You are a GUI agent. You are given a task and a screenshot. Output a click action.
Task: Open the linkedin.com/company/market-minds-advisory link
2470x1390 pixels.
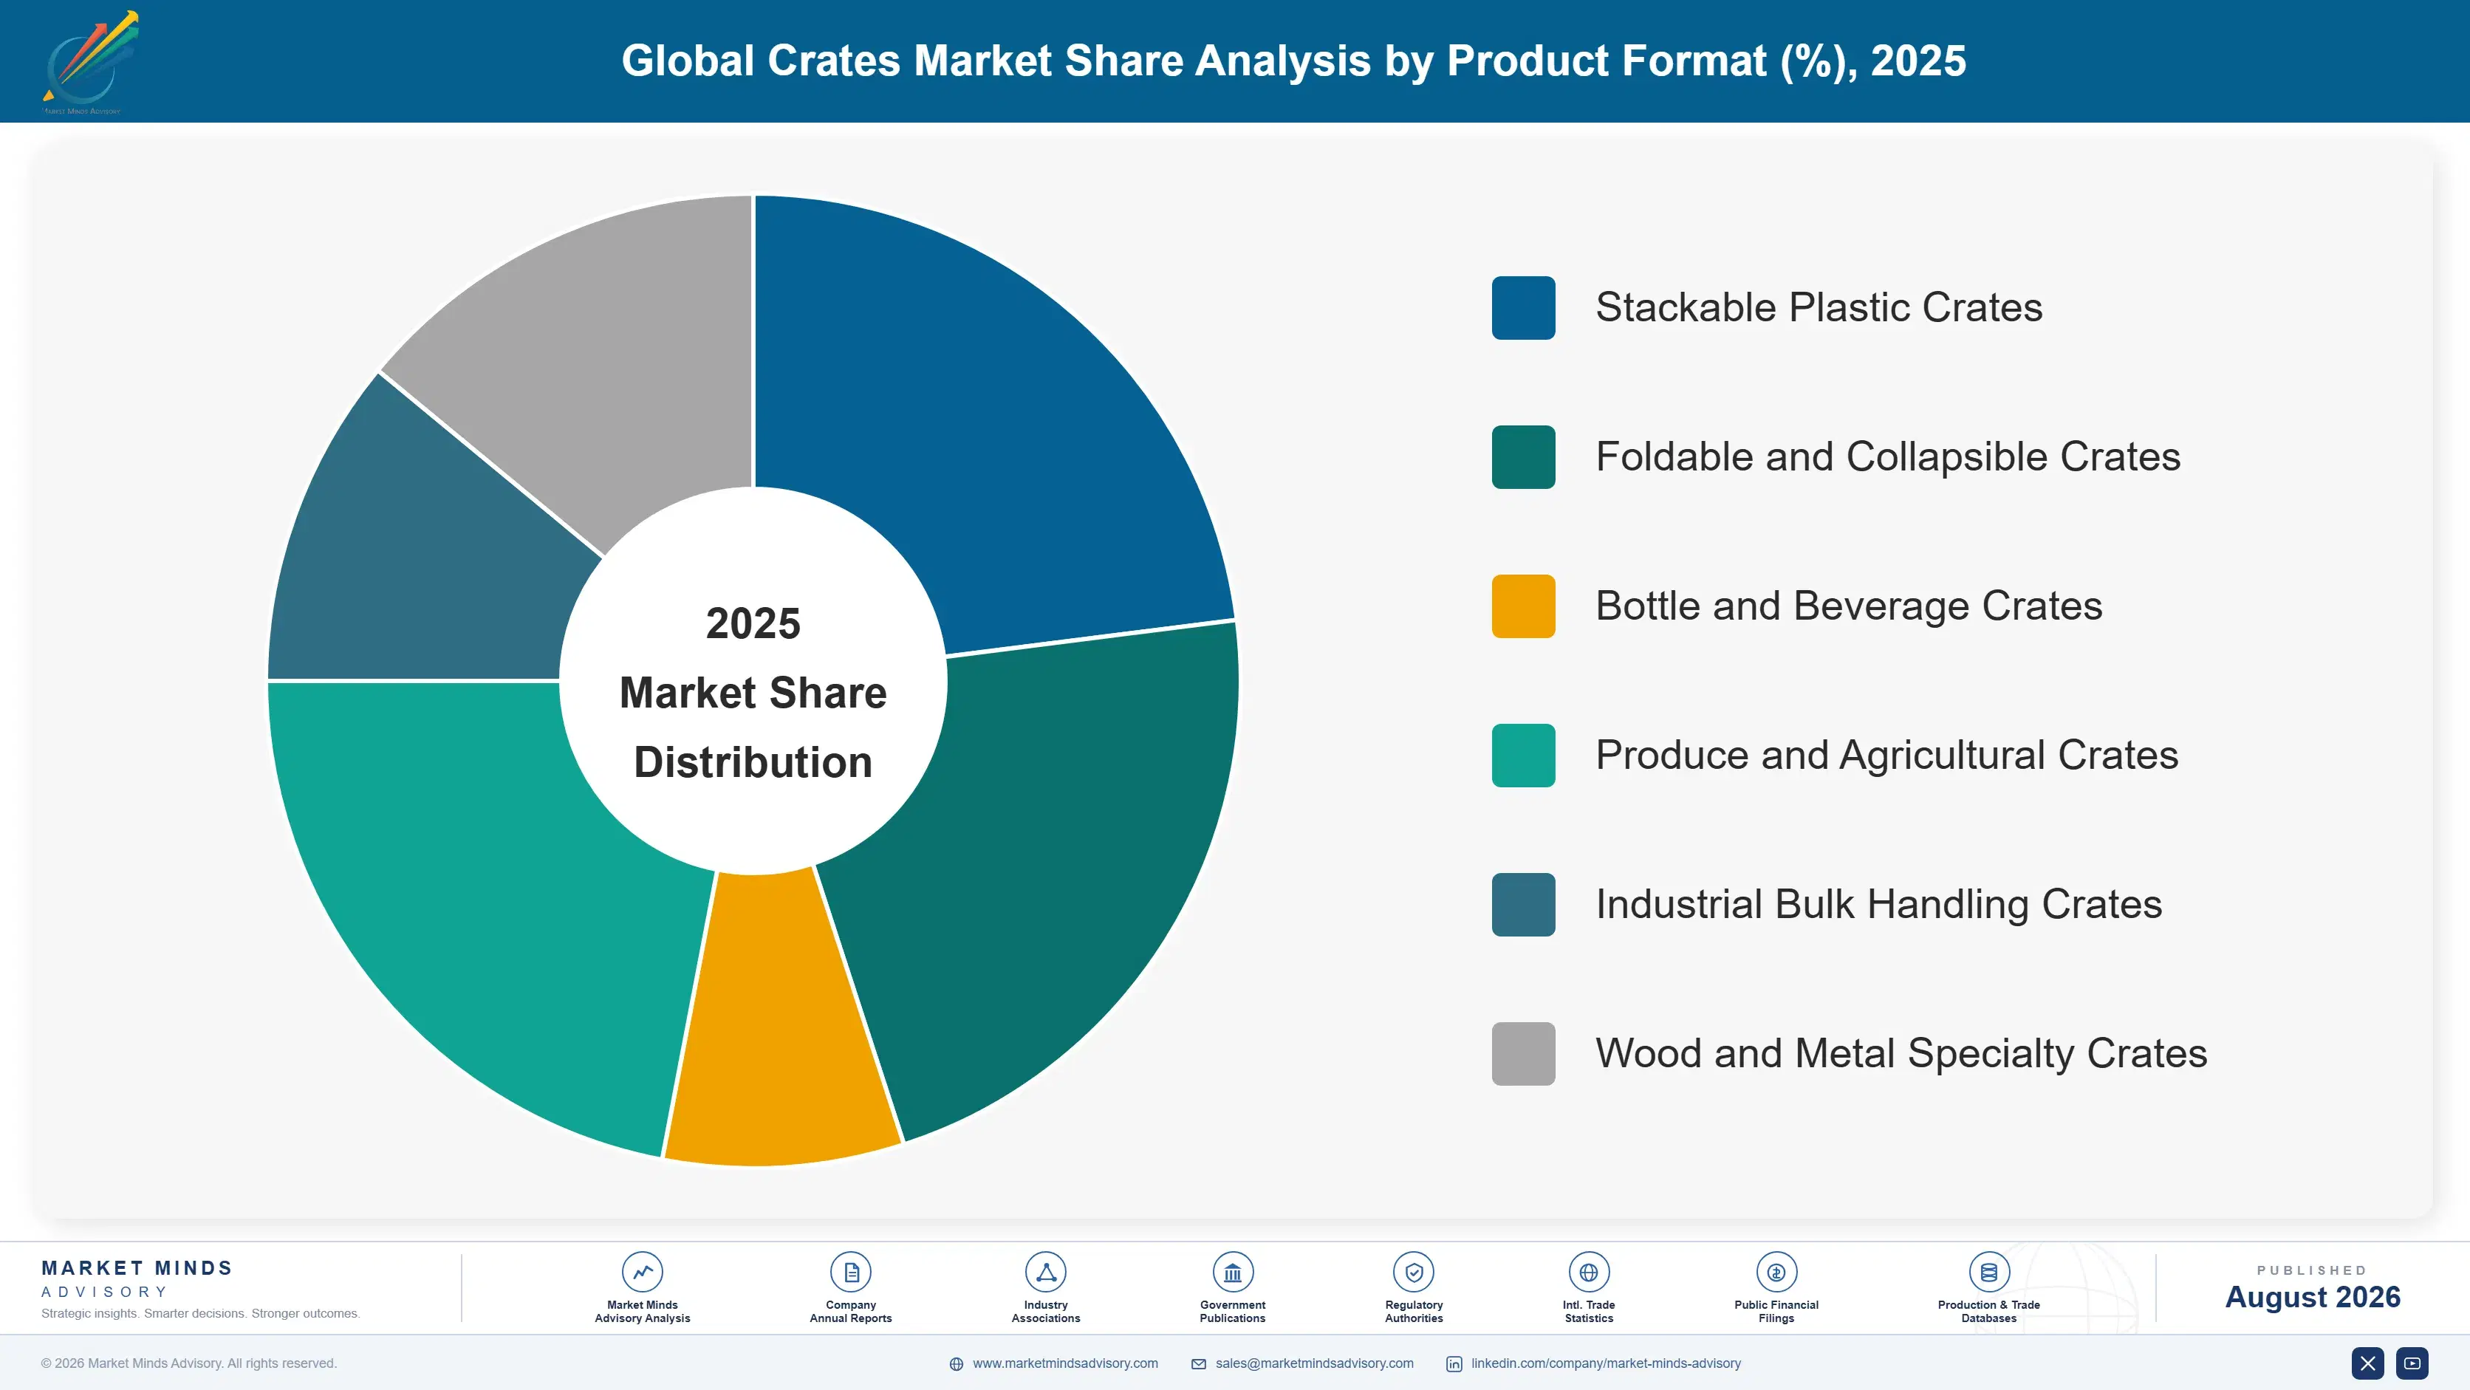[x=1606, y=1363]
